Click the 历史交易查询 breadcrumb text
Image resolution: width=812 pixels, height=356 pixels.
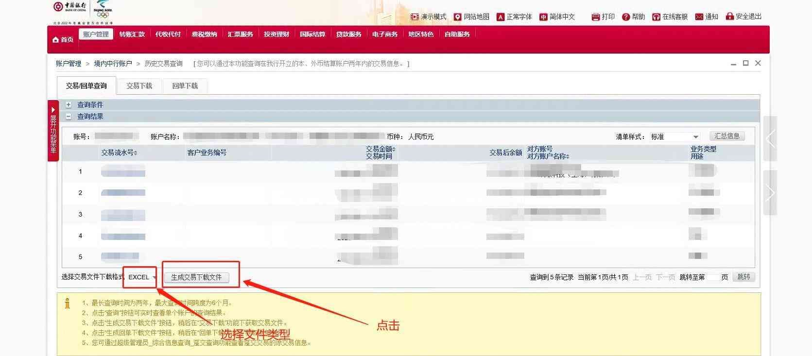163,64
